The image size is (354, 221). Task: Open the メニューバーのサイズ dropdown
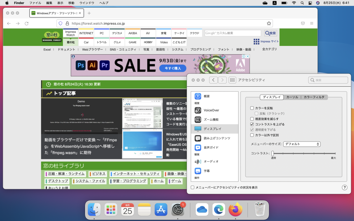tap(302, 144)
